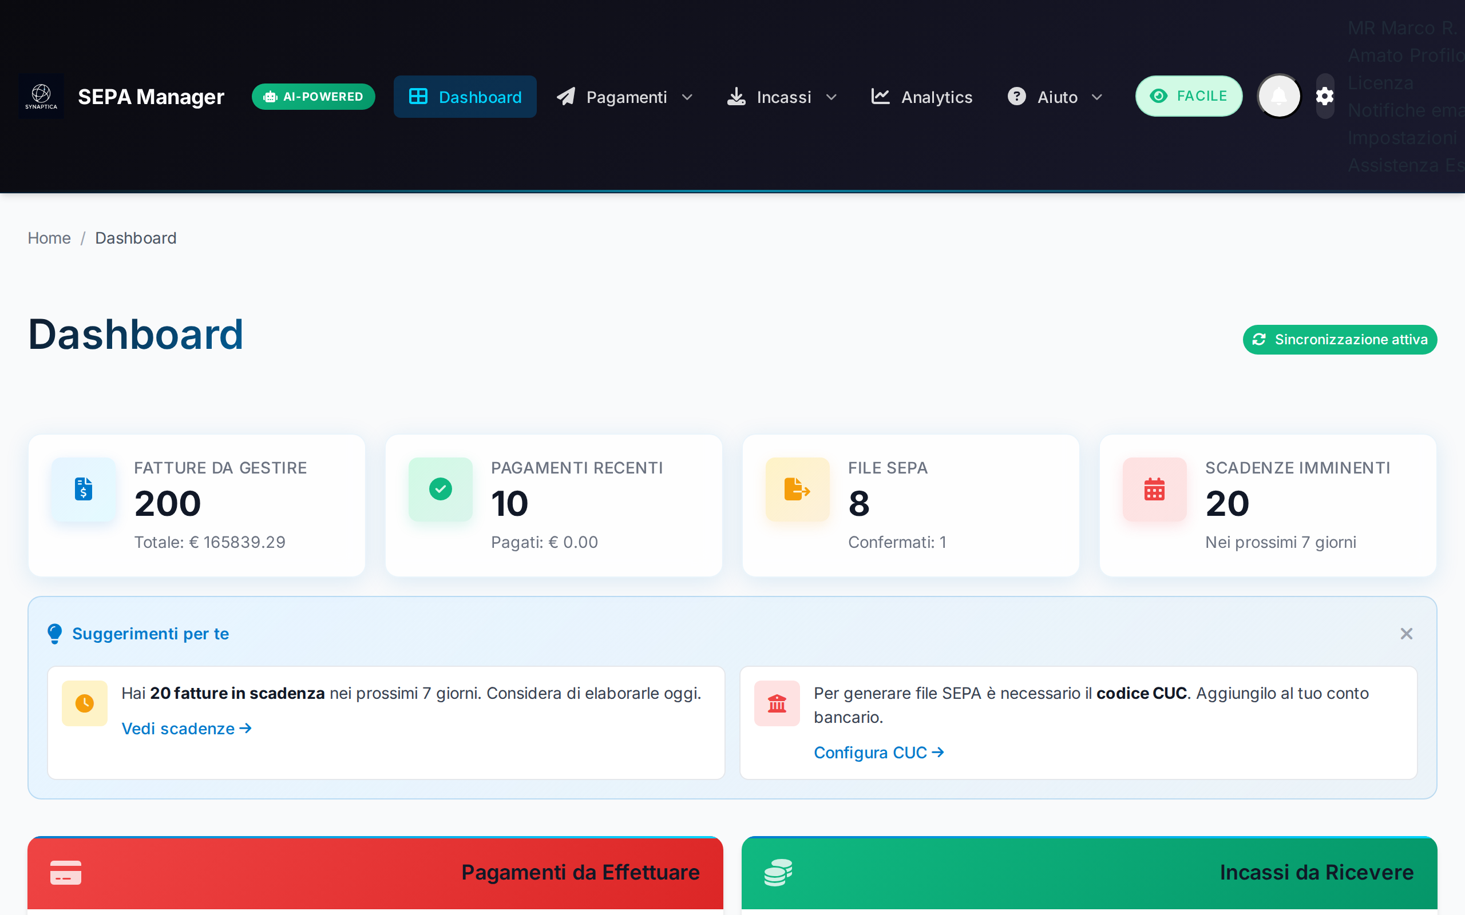
Task: Select the Dashboard navigation tab
Action: pos(465,97)
